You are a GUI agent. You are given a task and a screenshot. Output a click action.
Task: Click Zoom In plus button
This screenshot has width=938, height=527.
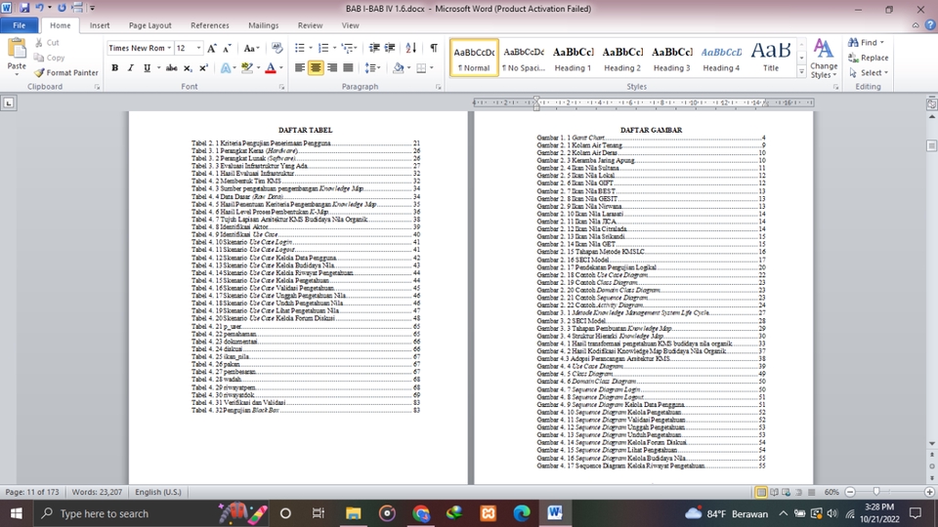point(929,492)
